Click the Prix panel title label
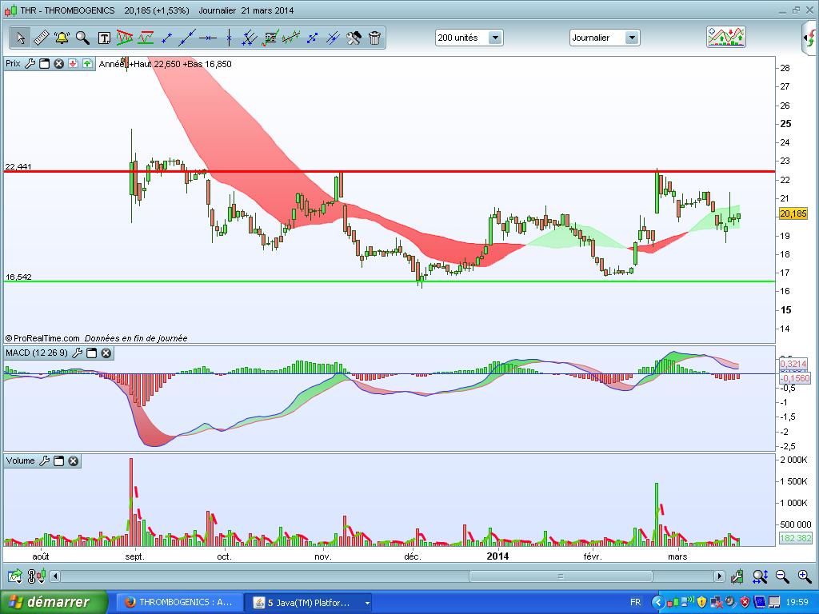819x614 pixels. (x=13, y=64)
